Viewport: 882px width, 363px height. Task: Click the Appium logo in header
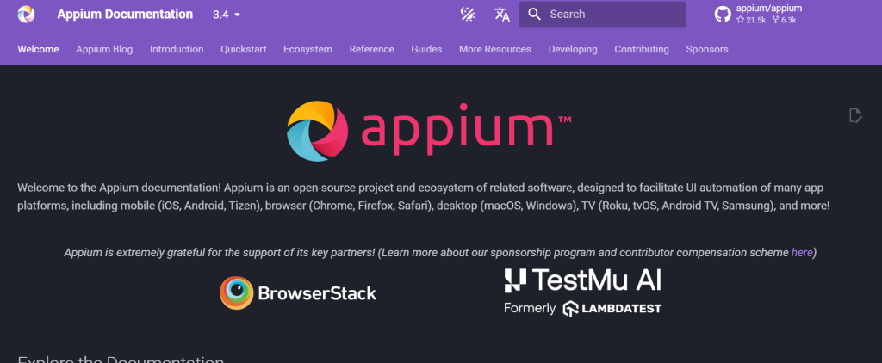point(26,14)
